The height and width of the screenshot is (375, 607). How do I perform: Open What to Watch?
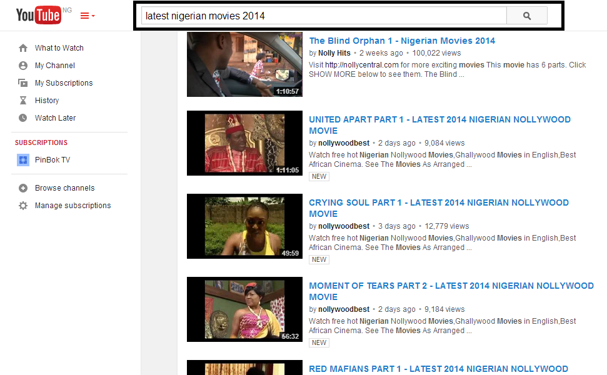coord(59,48)
